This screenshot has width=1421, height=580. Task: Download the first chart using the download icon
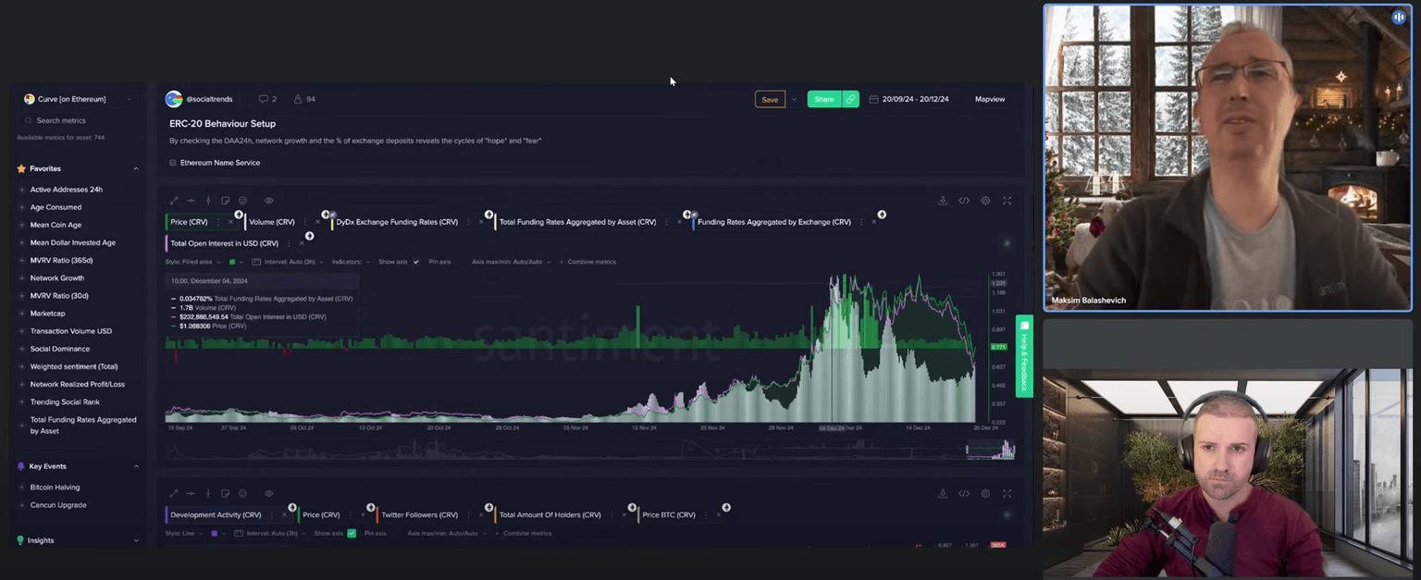[x=943, y=201]
